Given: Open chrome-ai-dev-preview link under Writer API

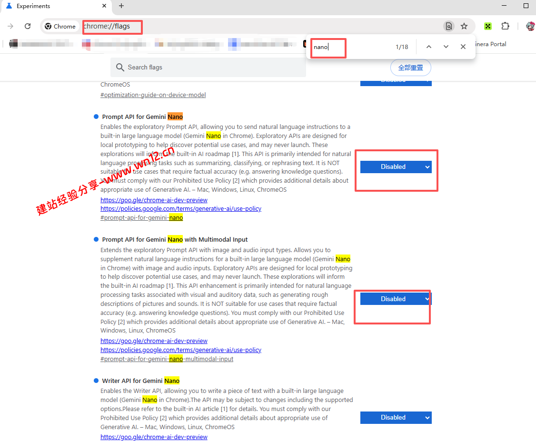Looking at the screenshot, I should (154, 437).
